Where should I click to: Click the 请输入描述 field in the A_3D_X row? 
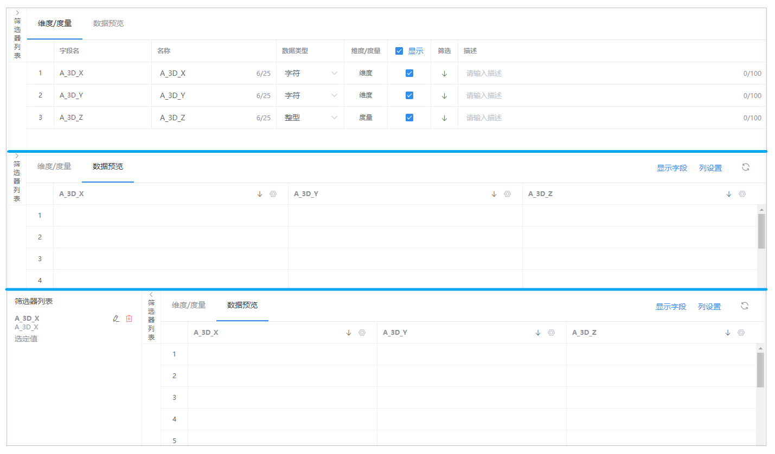613,73
